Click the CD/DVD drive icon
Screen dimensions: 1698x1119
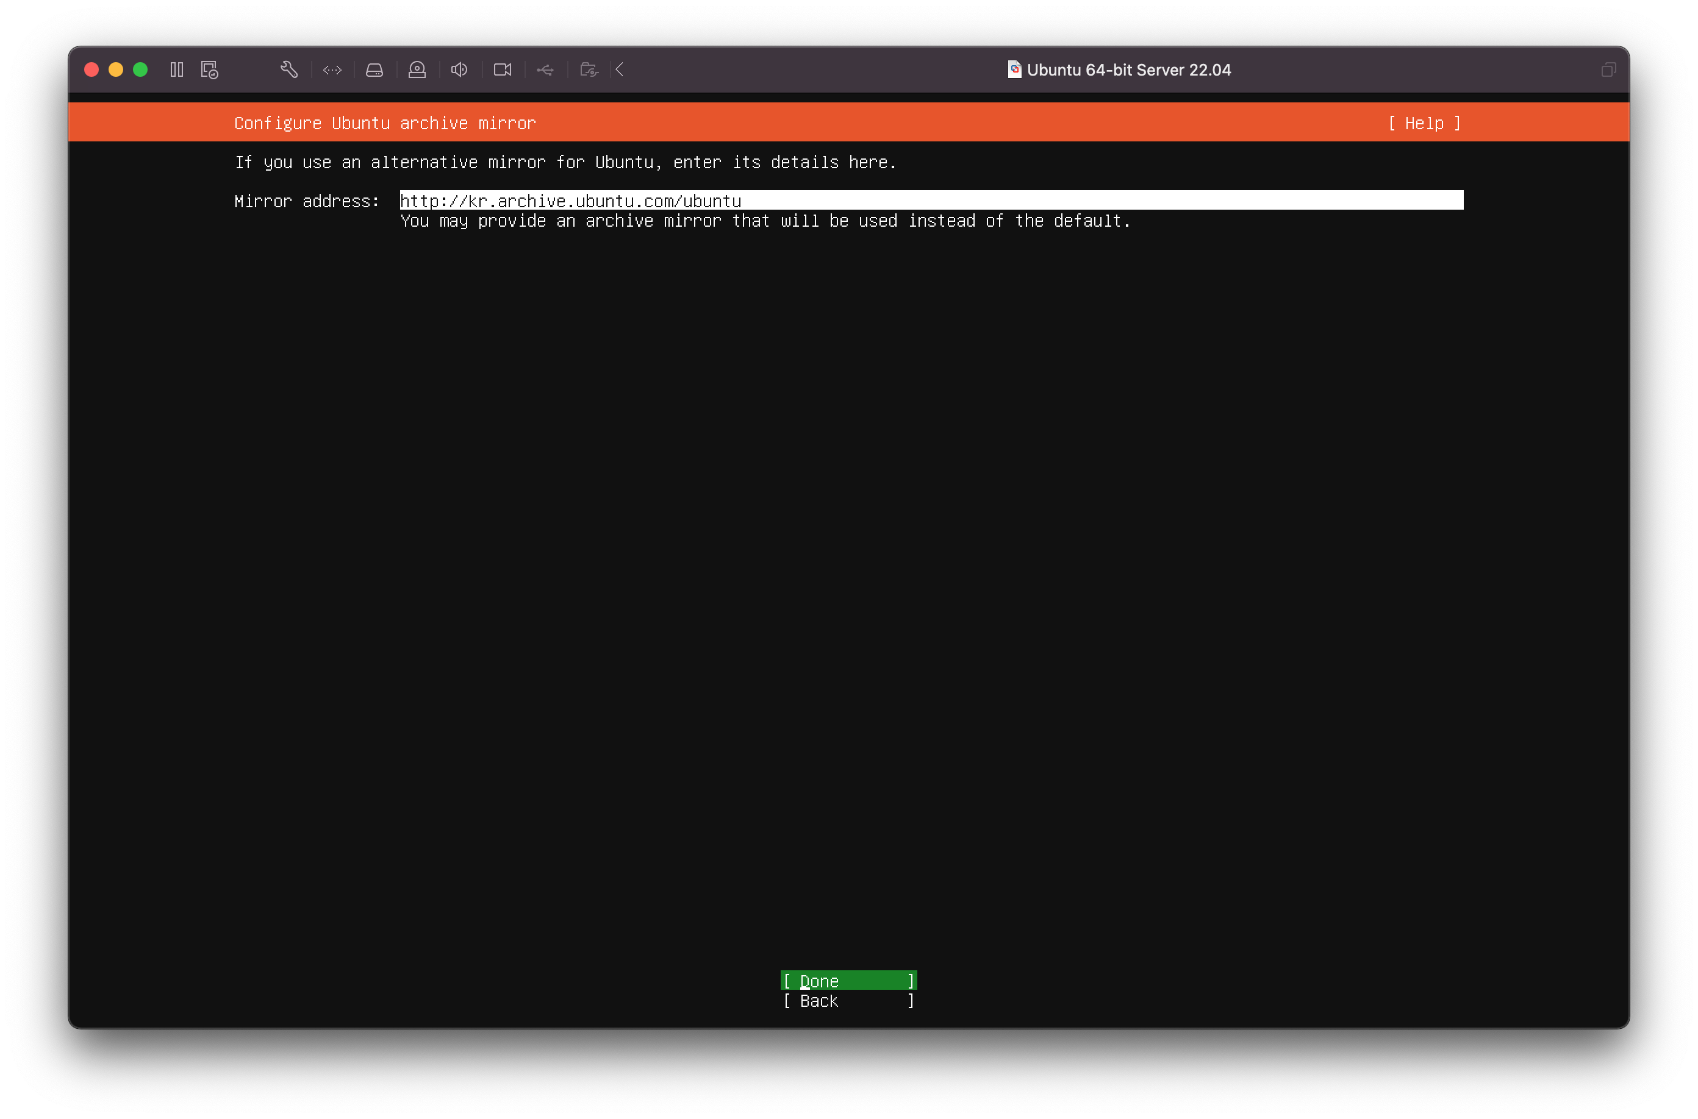(417, 69)
